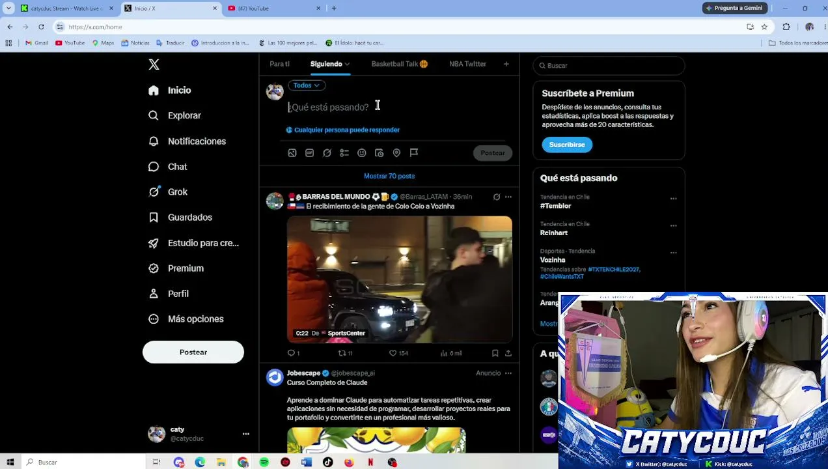Viewport: 828px width, 469px height.
Task: Schedule the post with calendar icon
Action: click(379, 153)
